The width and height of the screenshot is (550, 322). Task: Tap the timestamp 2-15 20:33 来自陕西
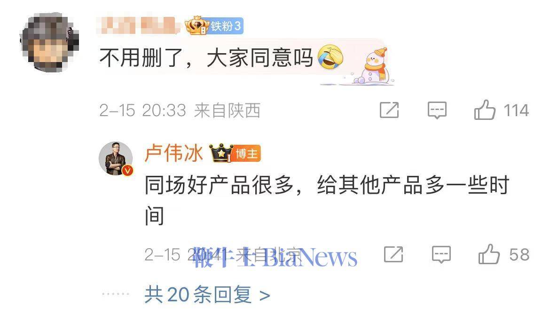pyautogui.click(x=180, y=110)
